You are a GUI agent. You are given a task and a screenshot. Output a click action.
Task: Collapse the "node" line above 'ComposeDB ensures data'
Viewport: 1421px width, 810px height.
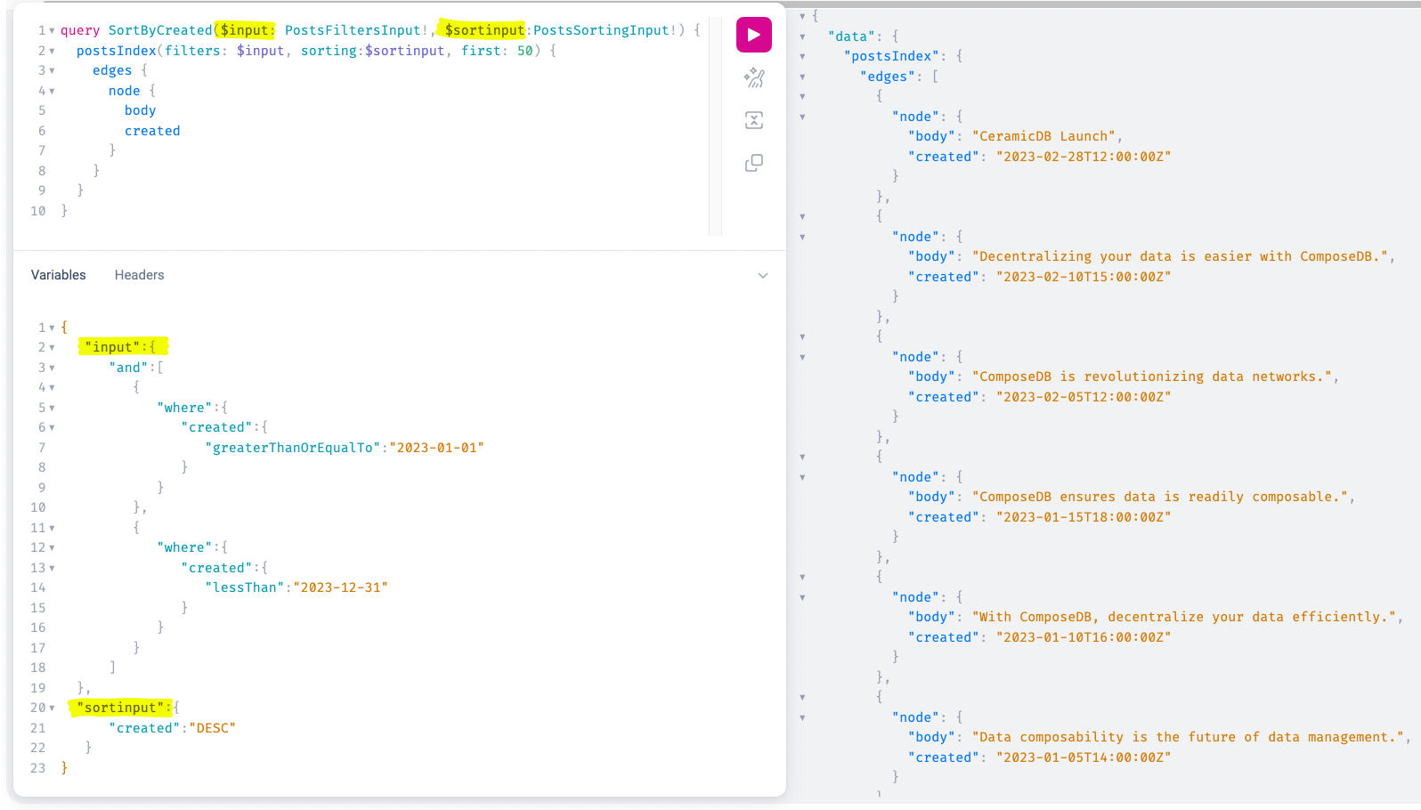tap(802, 478)
